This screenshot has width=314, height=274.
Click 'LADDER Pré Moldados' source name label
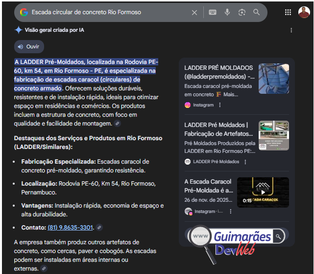[x=216, y=162]
